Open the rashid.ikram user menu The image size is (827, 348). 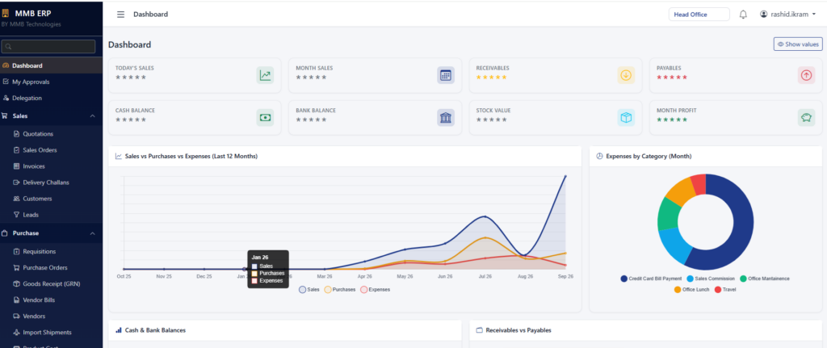(x=787, y=15)
